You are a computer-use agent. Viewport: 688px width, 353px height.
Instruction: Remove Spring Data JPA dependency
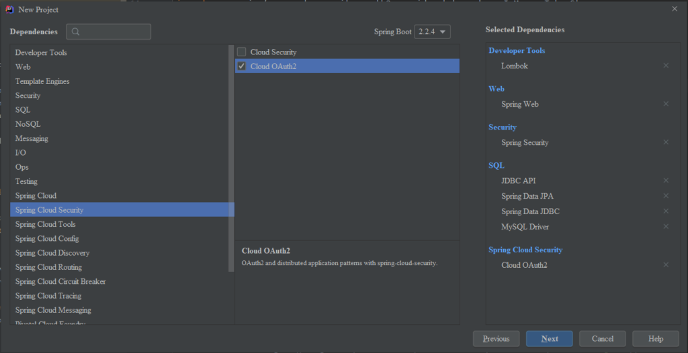666,196
